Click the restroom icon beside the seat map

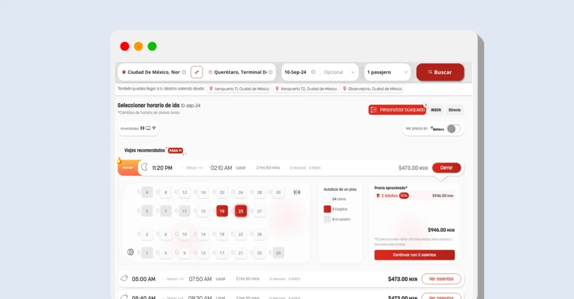coord(297,192)
